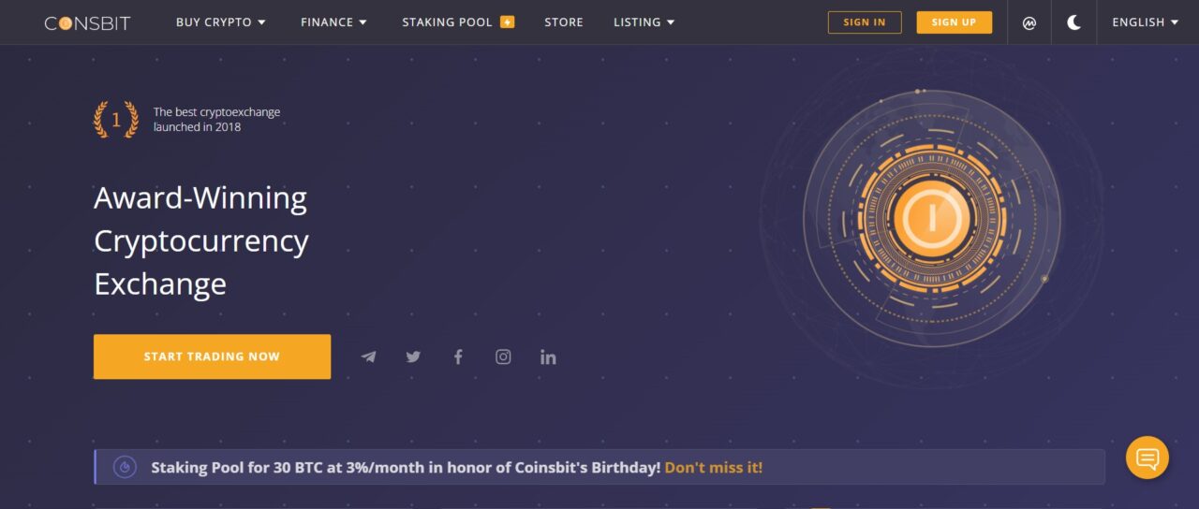1199x509 pixels.
Task: Click the CoinMarketCap icon in header
Action: [1029, 22]
